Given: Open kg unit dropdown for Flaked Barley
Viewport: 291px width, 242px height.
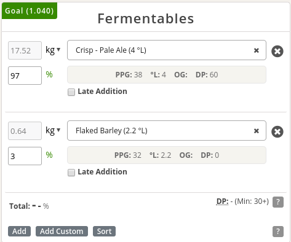Looking at the screenshot, I should point(53,130).
